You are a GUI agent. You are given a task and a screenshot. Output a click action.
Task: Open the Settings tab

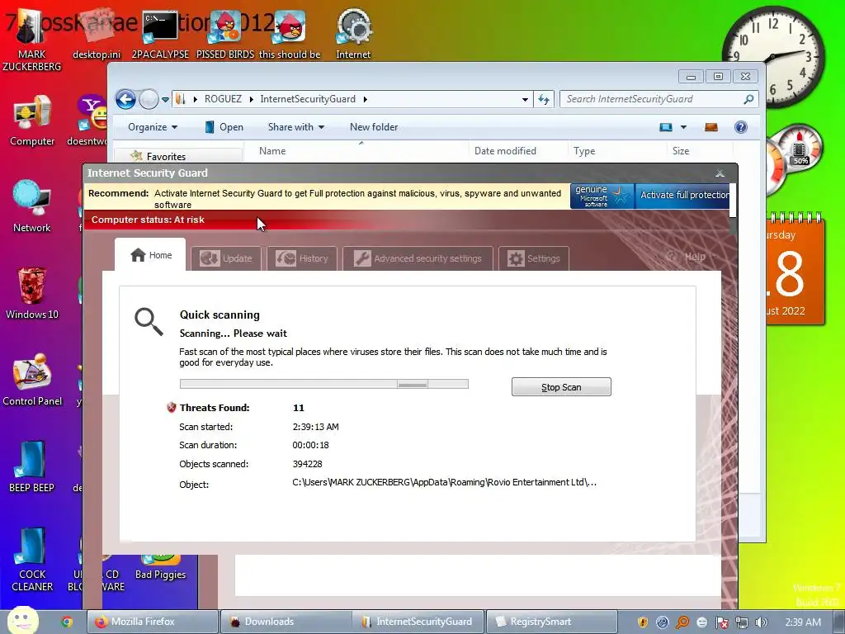[534, 258]
